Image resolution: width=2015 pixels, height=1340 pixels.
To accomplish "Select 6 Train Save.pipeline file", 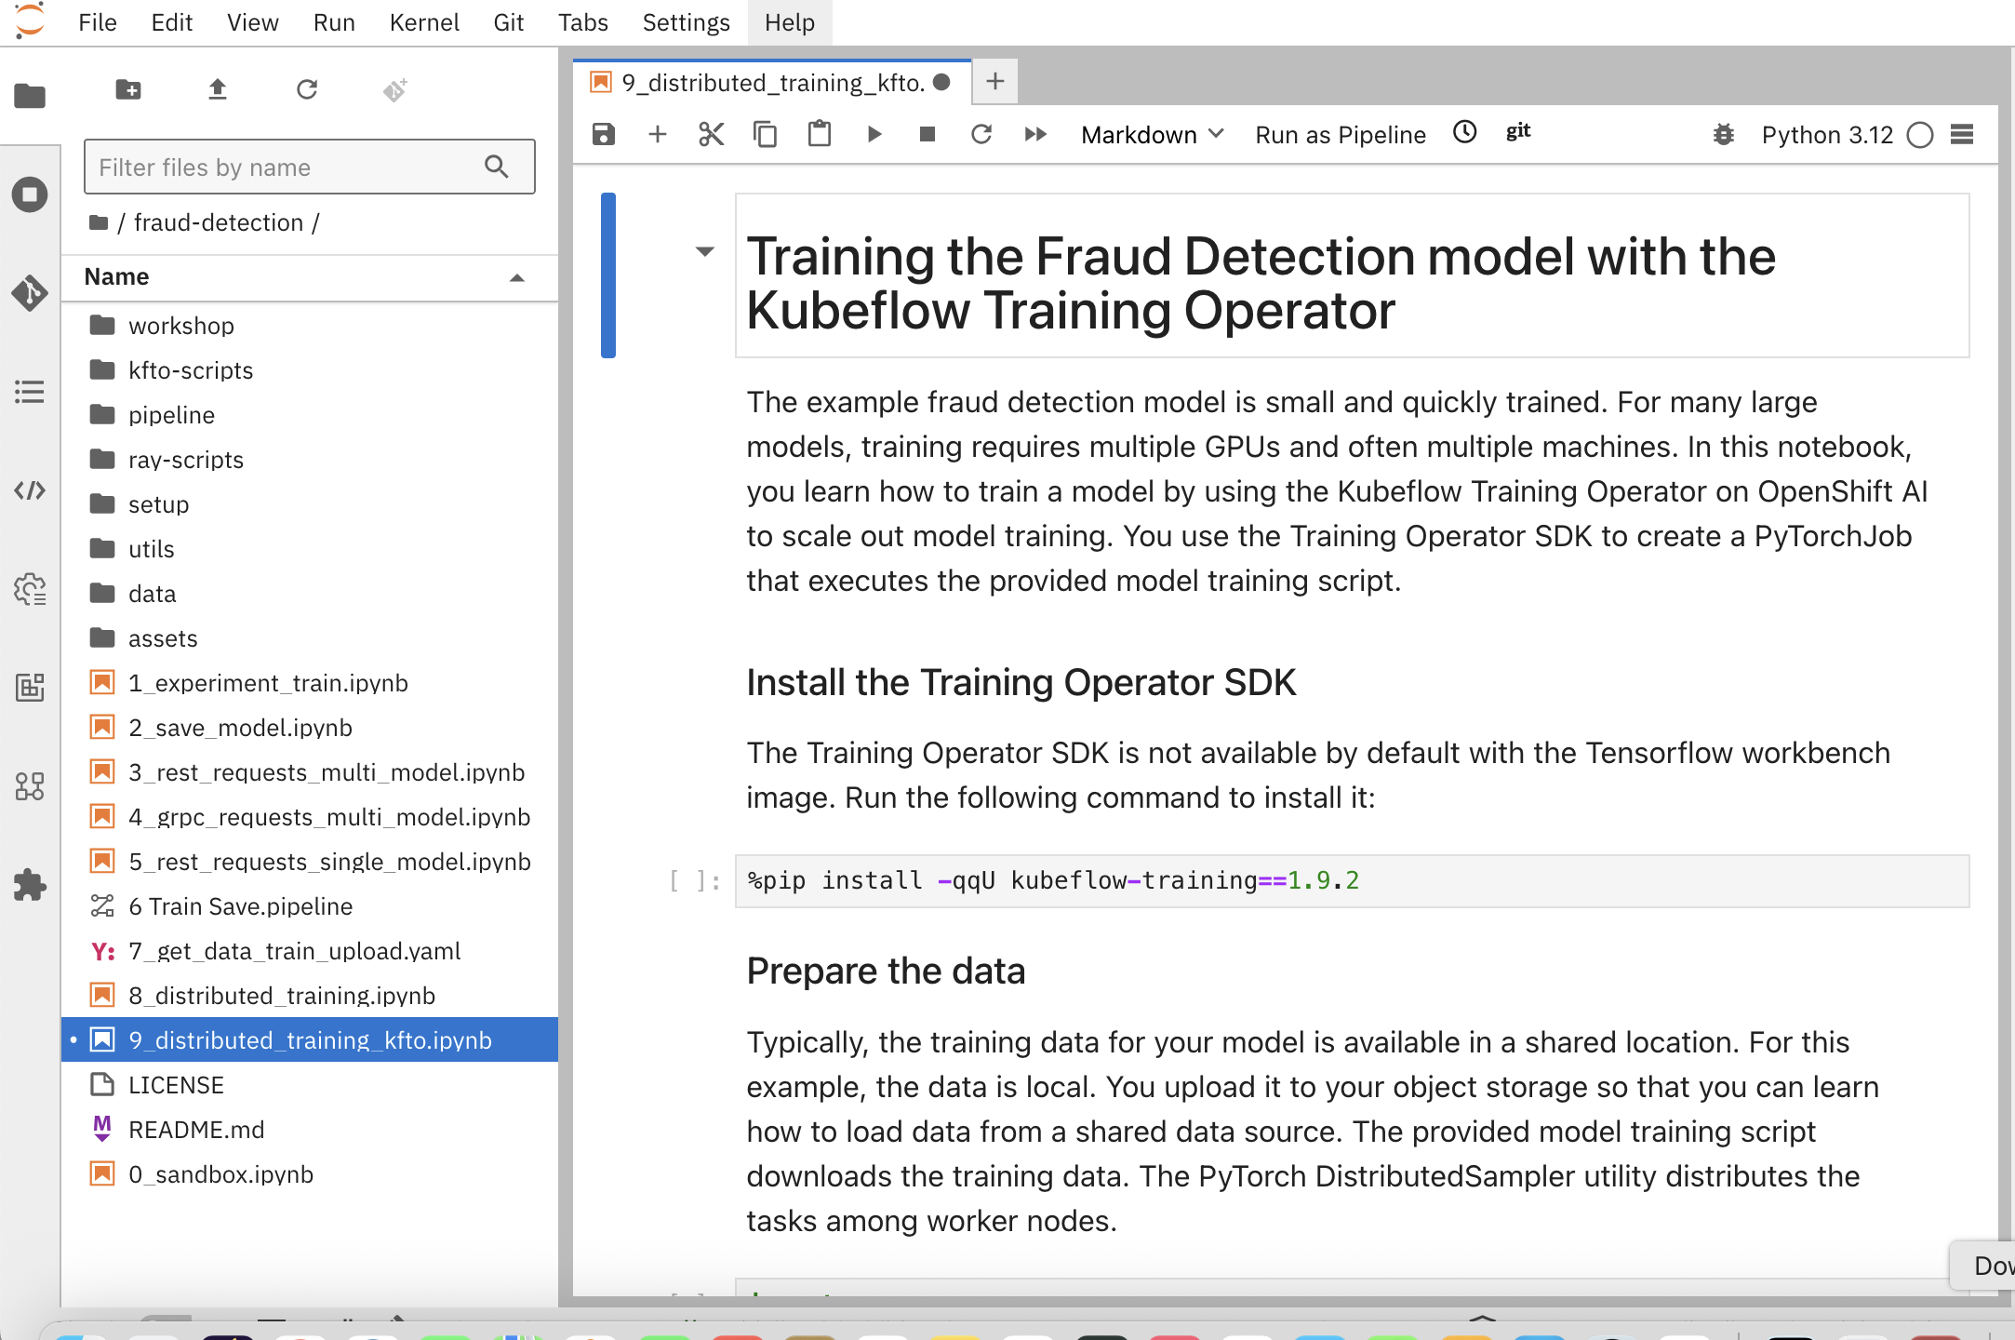I will coord(309,906).
